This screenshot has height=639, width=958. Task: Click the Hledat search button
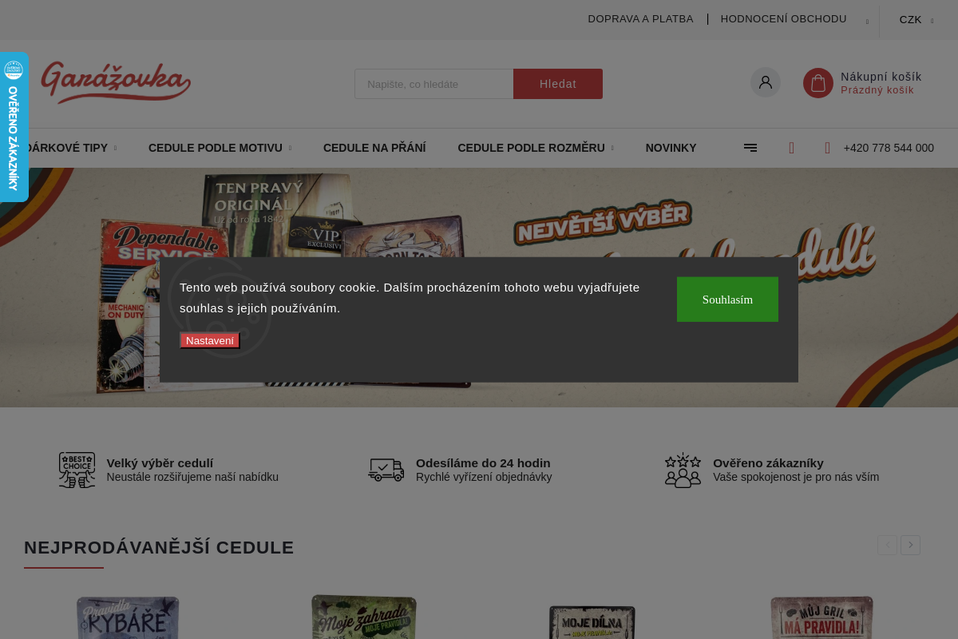click(x=557, y=84)
